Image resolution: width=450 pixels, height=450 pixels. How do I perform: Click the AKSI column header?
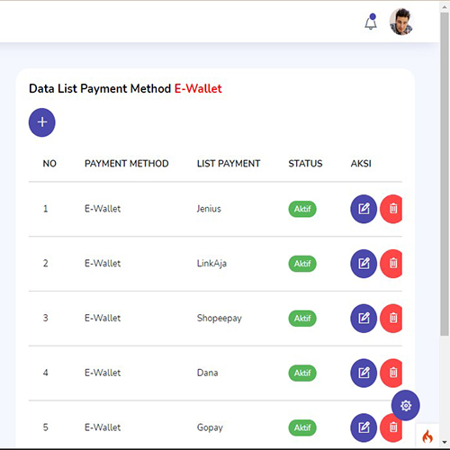(x=361, y=164)
